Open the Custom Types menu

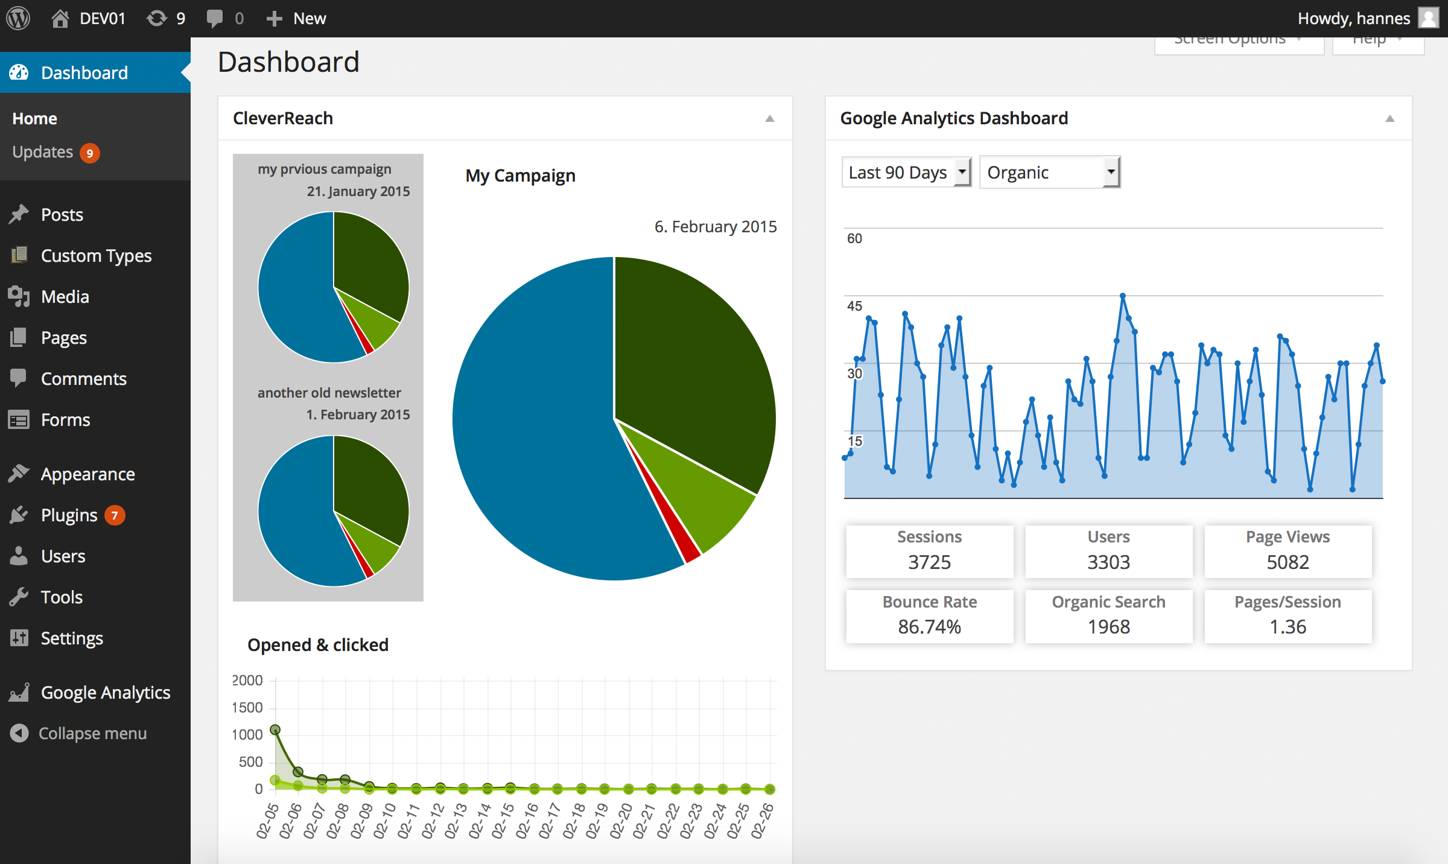pos(95,255)
